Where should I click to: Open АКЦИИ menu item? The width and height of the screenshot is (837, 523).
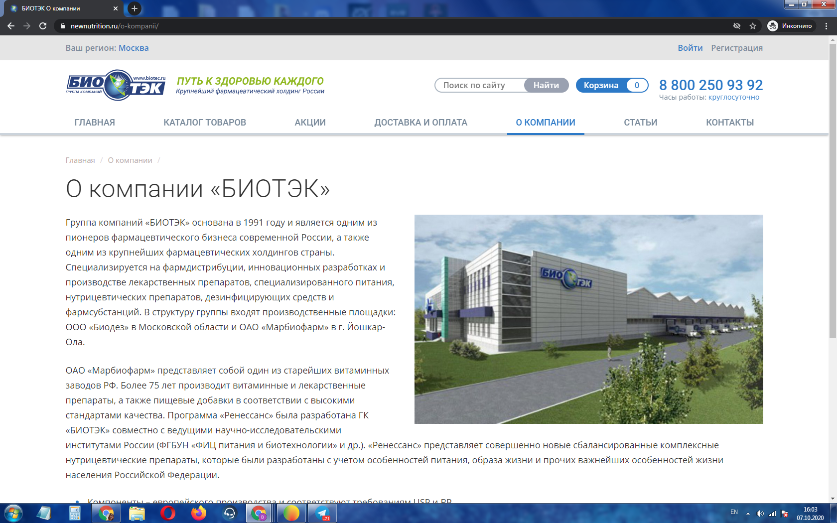click(310, 123)
